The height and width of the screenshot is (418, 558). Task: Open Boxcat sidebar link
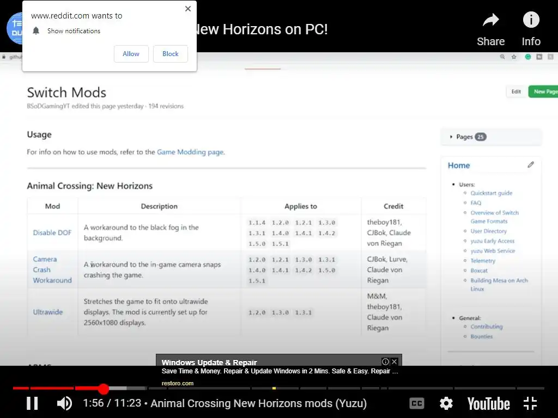click(x=479, y=270)
